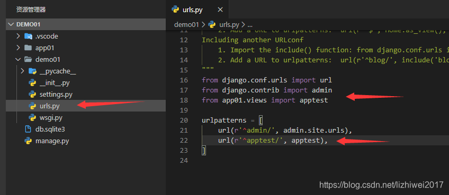This screenshot has height=195, width=449.
Task: Expand the app01 folder chevron
Action: [18, 48]
